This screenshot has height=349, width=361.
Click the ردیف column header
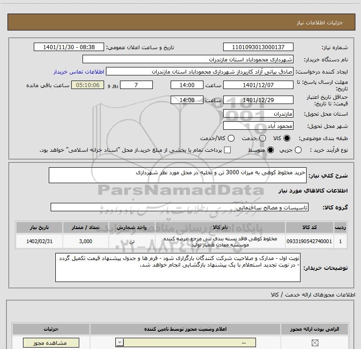[340, 228]
